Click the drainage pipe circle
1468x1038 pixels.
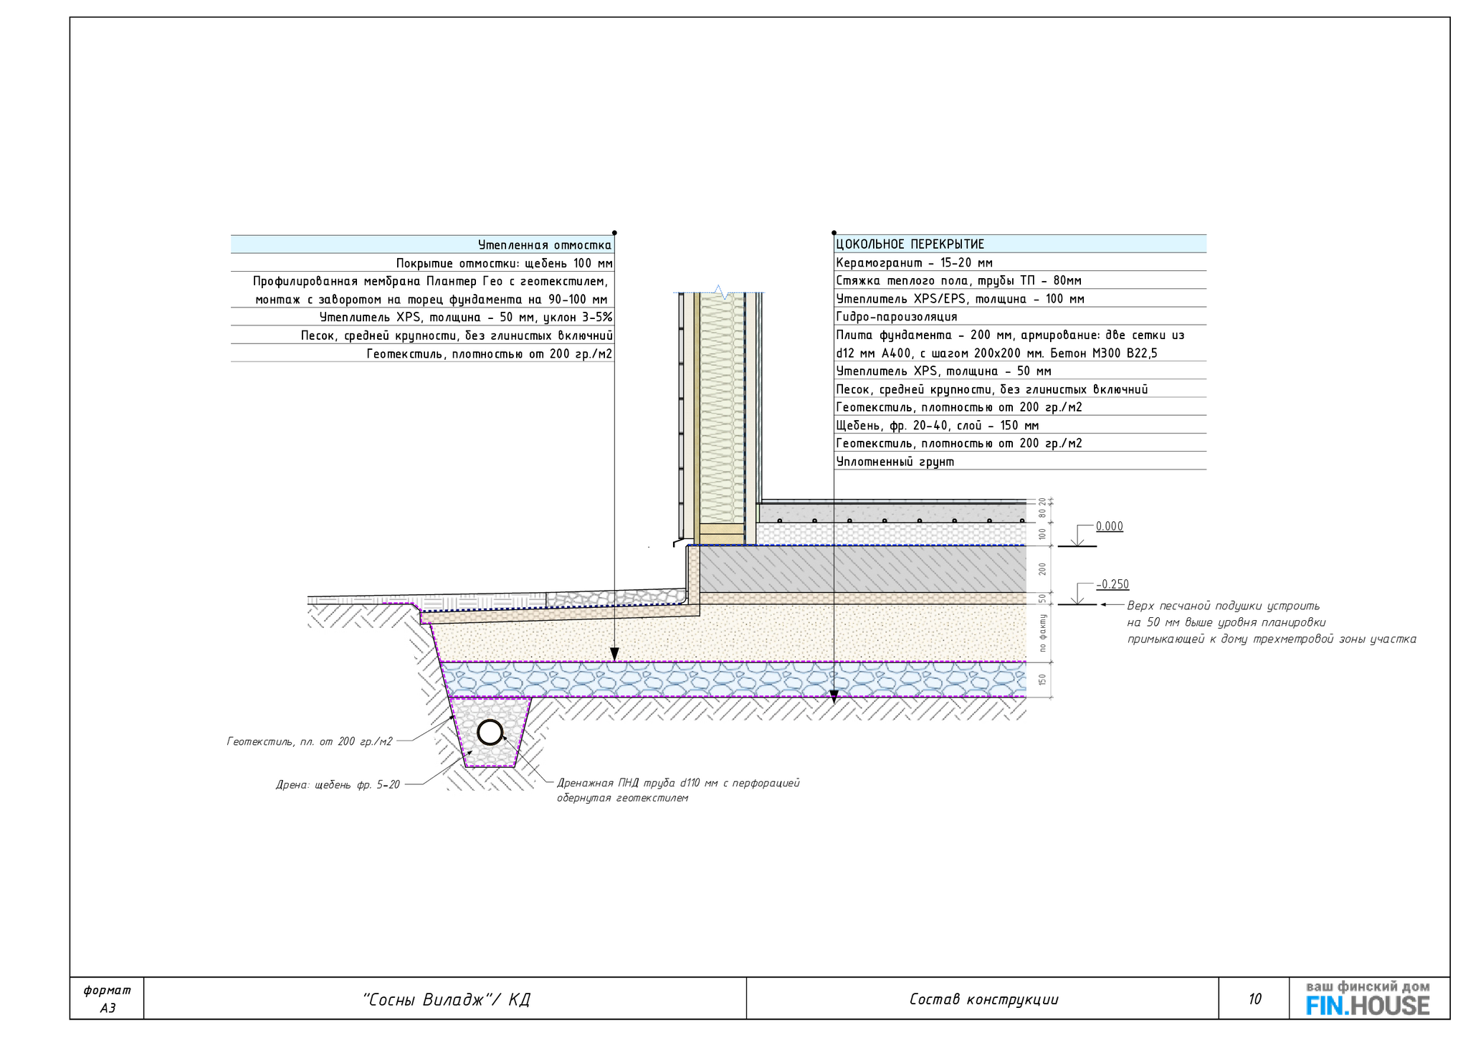pos(490,733)
